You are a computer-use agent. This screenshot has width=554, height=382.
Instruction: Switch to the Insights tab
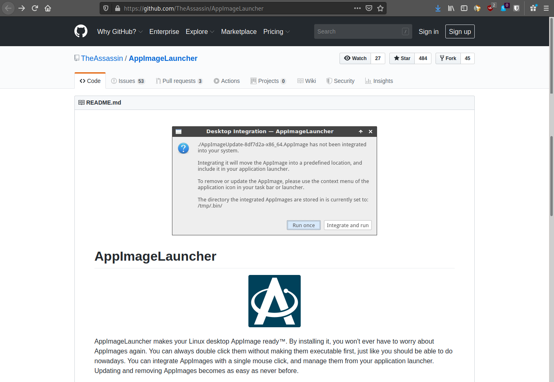[x=379, y=81]
